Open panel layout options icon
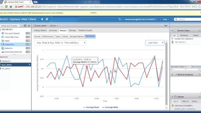The image size is (201, 113). 166,26
